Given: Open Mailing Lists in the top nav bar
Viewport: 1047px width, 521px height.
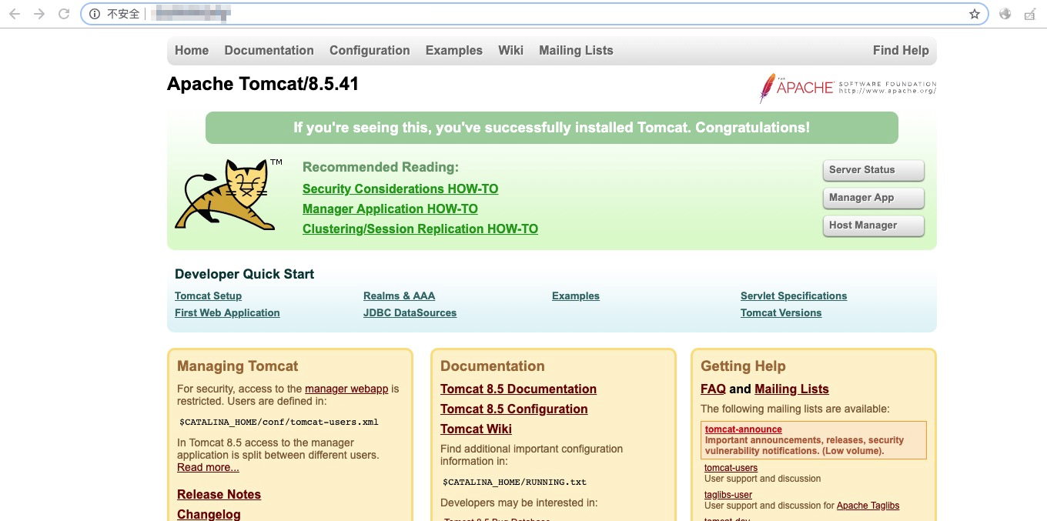Looking at the screenshot, I should point(576,51).
